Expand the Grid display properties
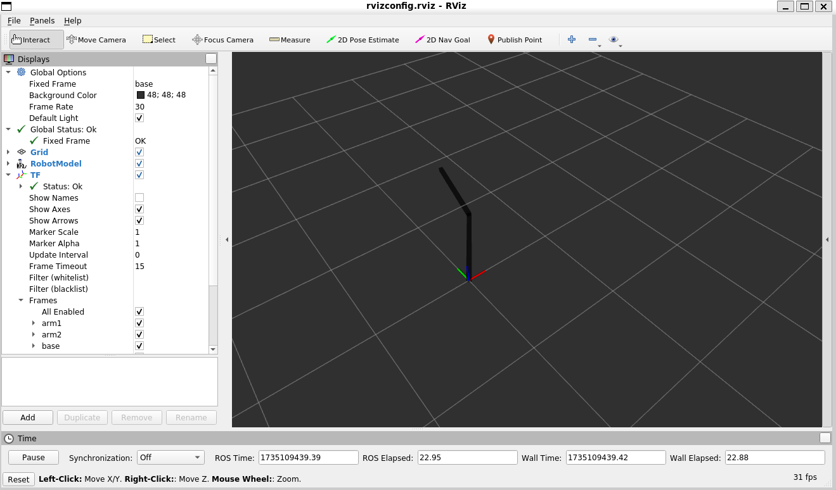 (8, 152)
